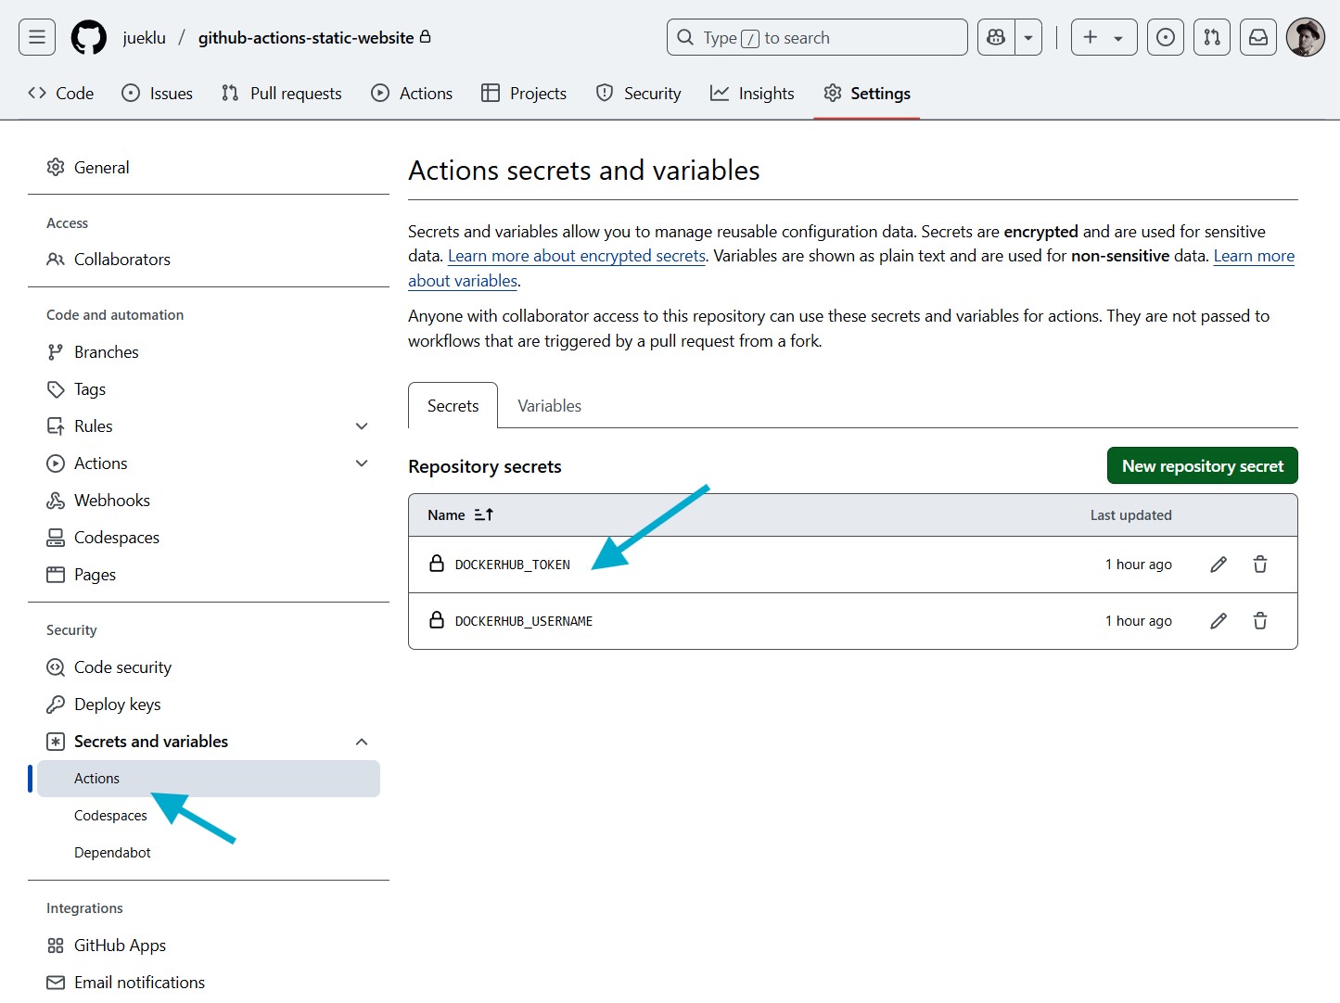Expand the Rules sidebar section
This screenshot has width=1340, height=1003.
click(x=362, y=426)
